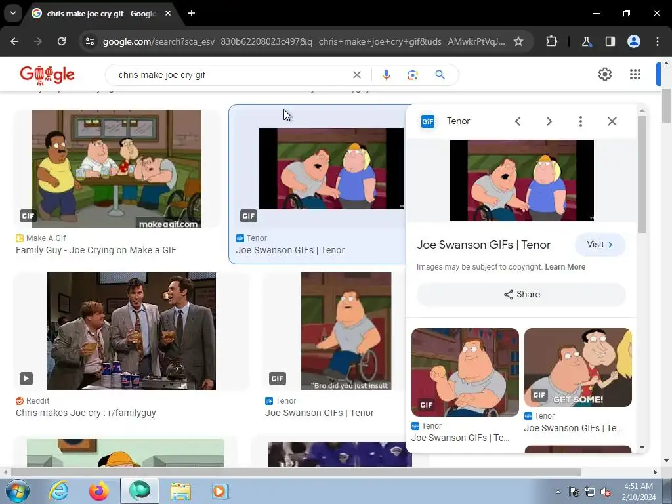Click the large preview GIF image
672x504 pixels.
coord(522,180)
